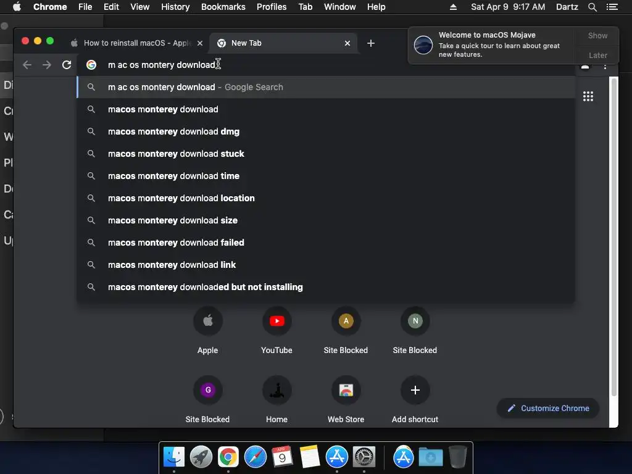Open Chrome's three-dot menu
This screenshot has width=632, height=474.
pyautogui.click(x=605, y=67)
